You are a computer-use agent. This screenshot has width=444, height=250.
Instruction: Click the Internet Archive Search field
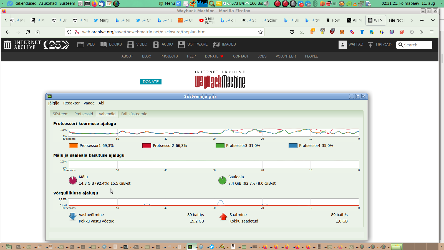[x=414, y=45]
